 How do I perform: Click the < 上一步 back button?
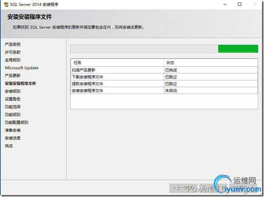tap(183, 188)
